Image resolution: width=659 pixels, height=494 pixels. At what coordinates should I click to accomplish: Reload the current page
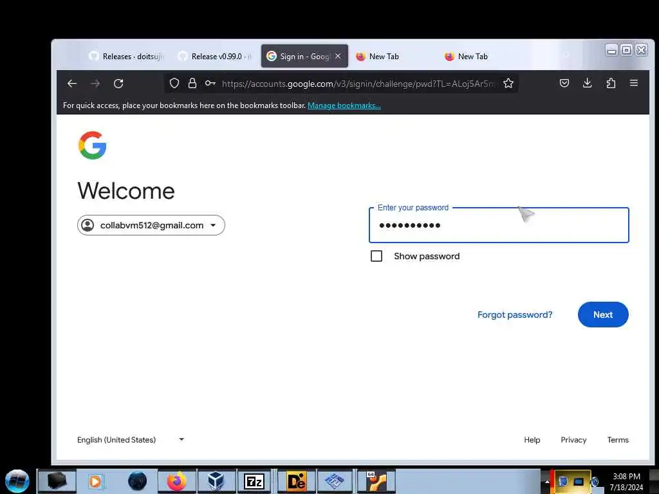point(118,84)
